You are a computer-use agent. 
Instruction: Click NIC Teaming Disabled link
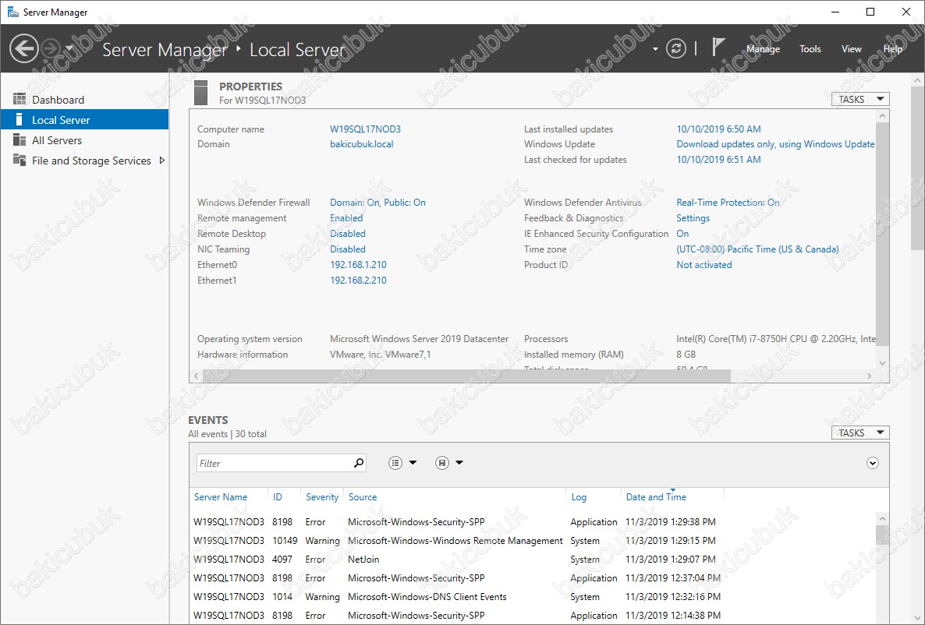coord(348,249)
